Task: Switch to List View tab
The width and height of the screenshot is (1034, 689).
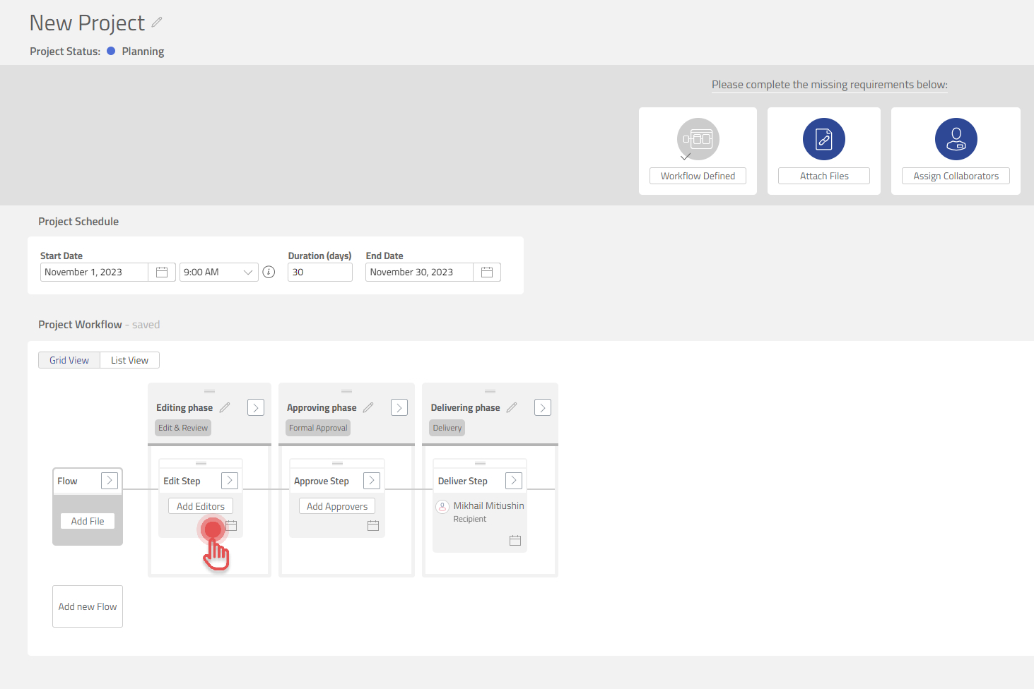Action: (129, 360)
